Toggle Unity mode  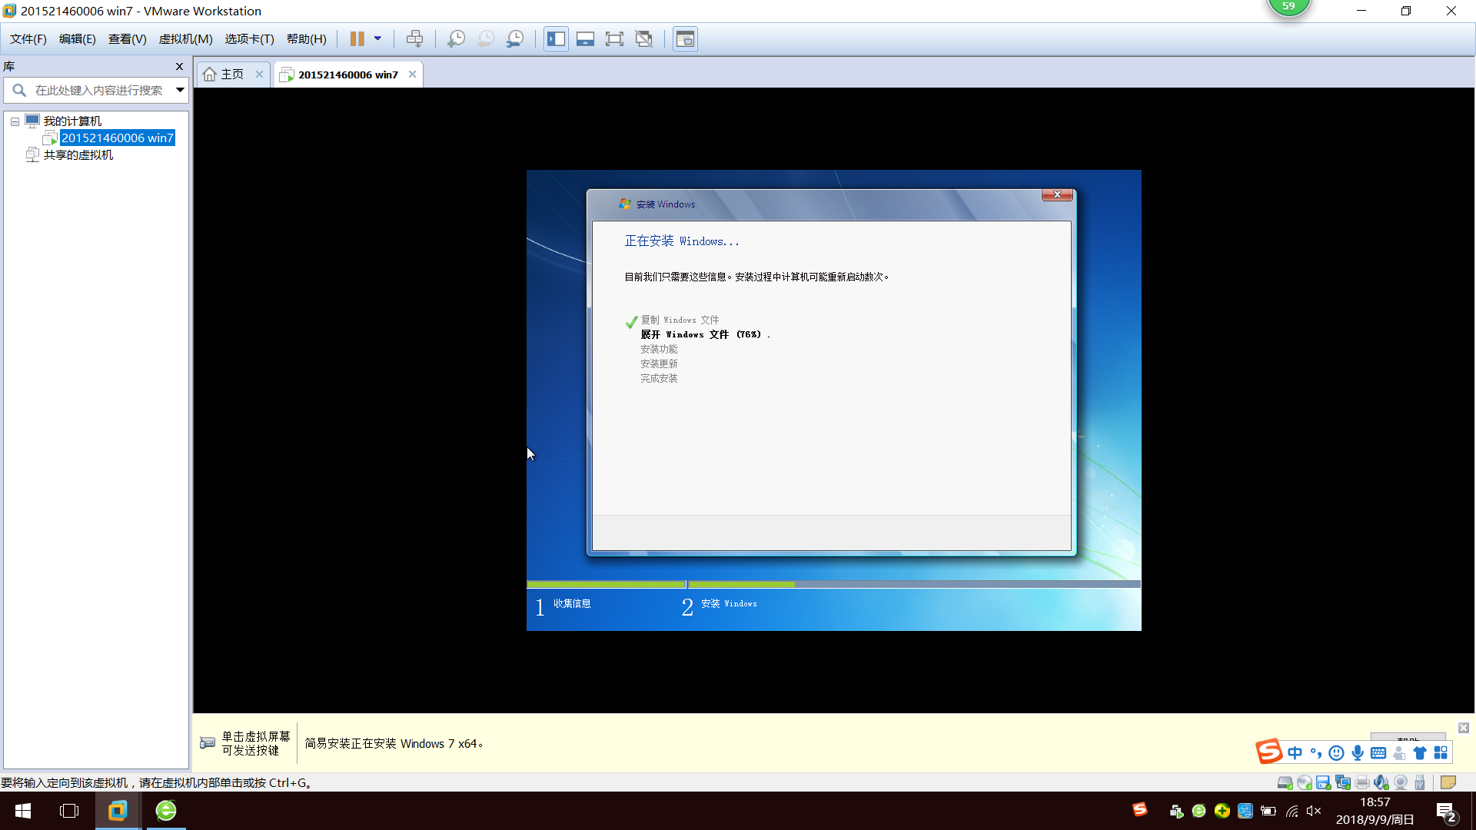click(x=644, y=38)
